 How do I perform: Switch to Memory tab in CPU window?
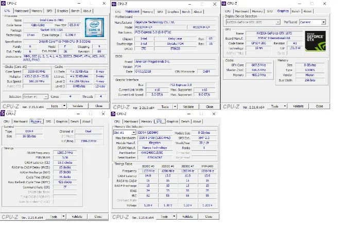coord(37,11)
